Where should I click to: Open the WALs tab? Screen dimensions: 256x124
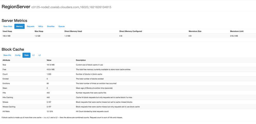pos(41,26)
